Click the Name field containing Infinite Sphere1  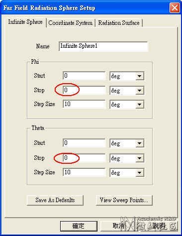pyautogui.click(x=103, y=46)
